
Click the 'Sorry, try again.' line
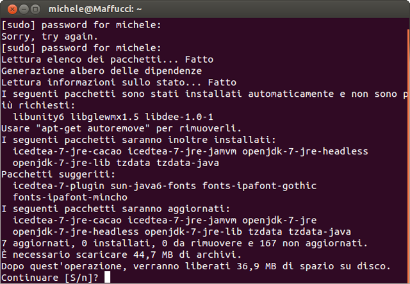click(47, 37)
